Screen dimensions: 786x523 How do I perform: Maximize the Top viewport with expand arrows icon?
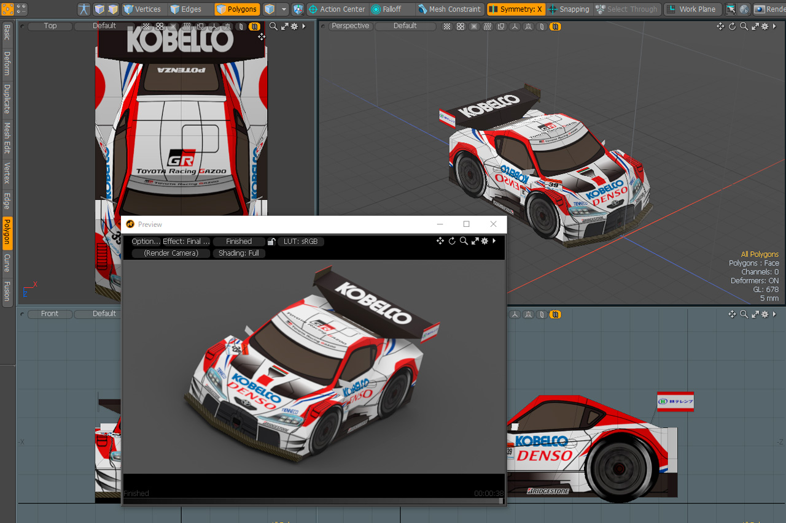pyautogui.click(x=285, y=26)
